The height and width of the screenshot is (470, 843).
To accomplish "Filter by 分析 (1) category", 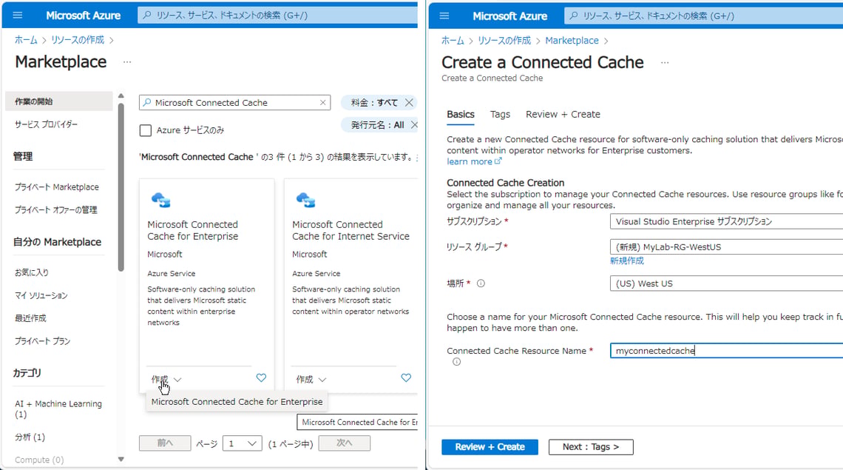I will tap(30, 437).
